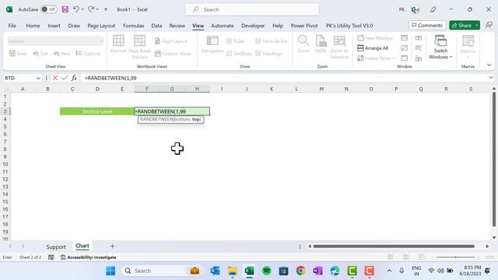Open the Insert tab
Screen dimensions: 498x280
tap(54, 26)
